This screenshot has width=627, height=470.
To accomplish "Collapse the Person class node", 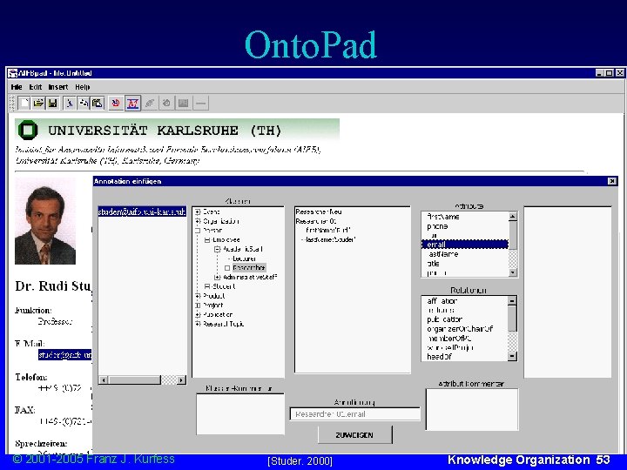I will 198,231.
